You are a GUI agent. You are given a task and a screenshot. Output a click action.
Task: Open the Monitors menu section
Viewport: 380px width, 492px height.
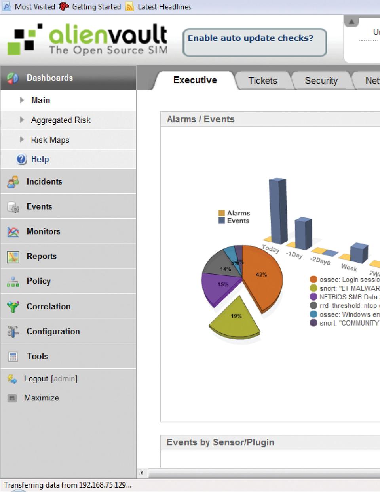(x=68, y=232)
